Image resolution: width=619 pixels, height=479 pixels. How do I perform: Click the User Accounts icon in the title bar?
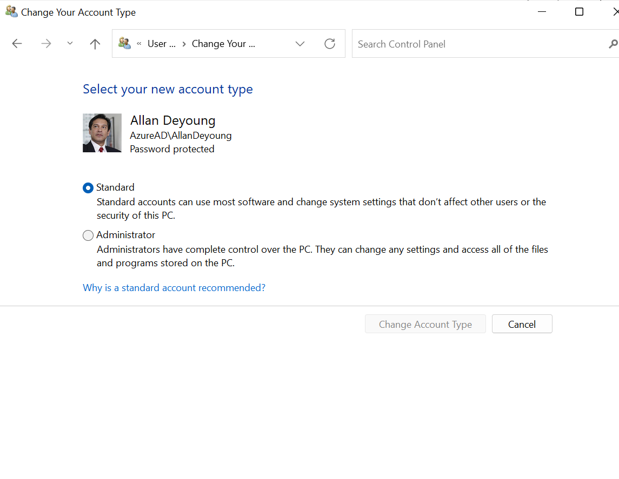(11, 11)
